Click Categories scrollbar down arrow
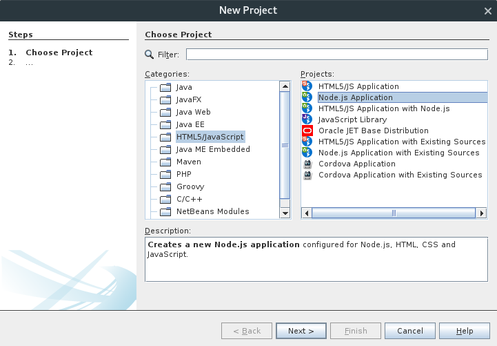This screenshot has width=497, height=346. [285, 213]
